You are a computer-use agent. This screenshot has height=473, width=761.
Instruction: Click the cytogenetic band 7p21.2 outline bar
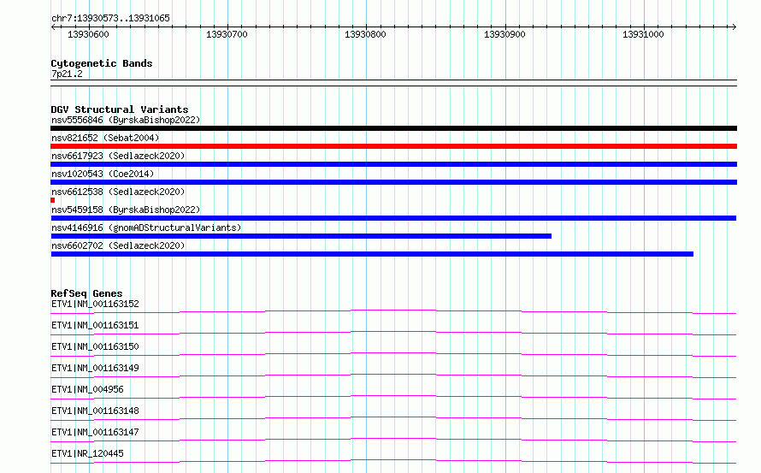pyautogui.click(x=393, y=83)
